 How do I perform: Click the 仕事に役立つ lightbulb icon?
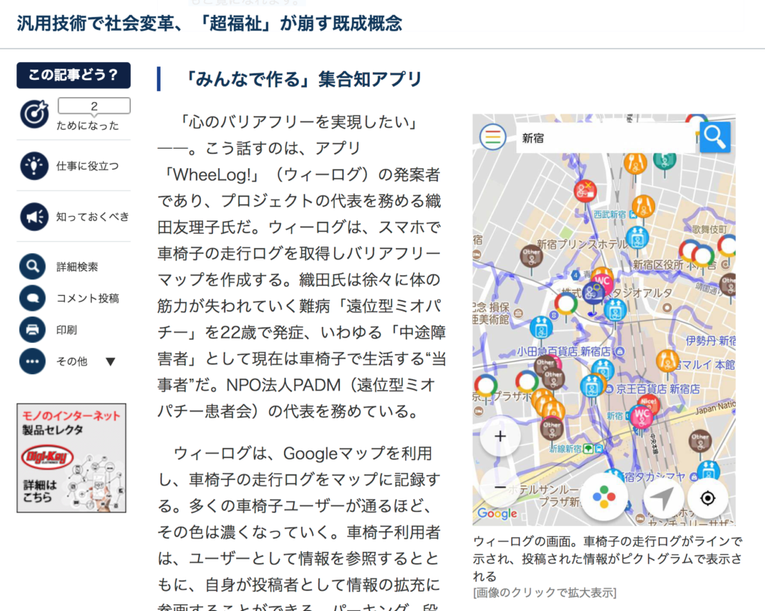34,166
